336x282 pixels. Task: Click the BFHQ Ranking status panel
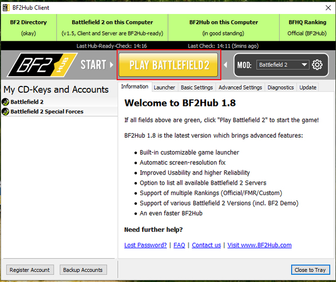click(x=307, y=27)
